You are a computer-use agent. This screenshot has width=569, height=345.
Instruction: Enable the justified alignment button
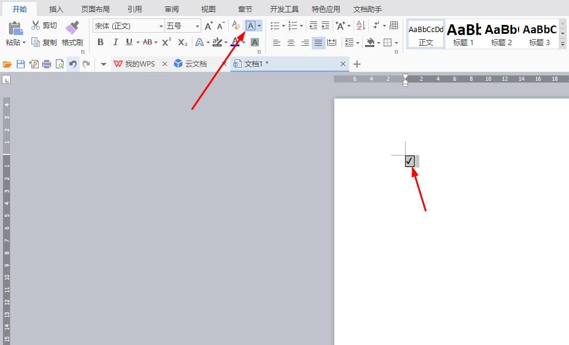tap(318, 43)
